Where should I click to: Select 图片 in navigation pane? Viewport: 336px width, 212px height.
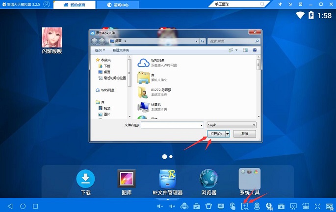coord(107,114)
